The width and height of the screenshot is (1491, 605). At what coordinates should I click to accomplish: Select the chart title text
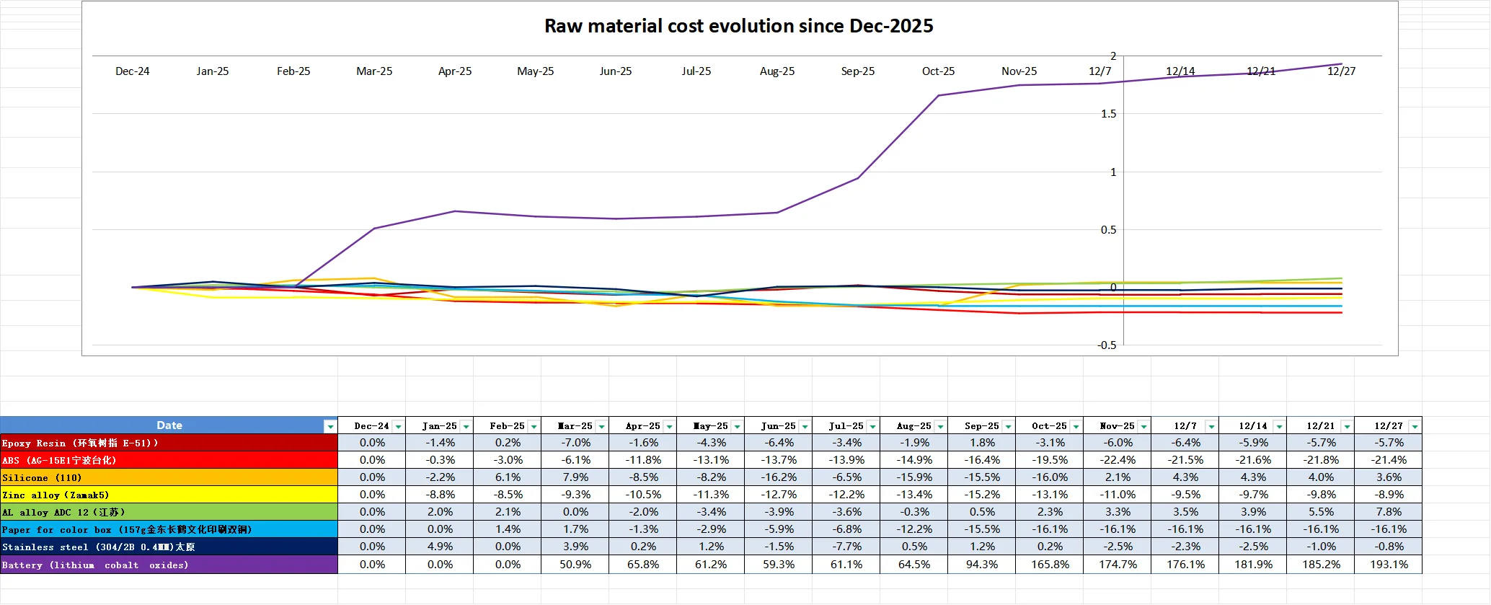(738, 26)
